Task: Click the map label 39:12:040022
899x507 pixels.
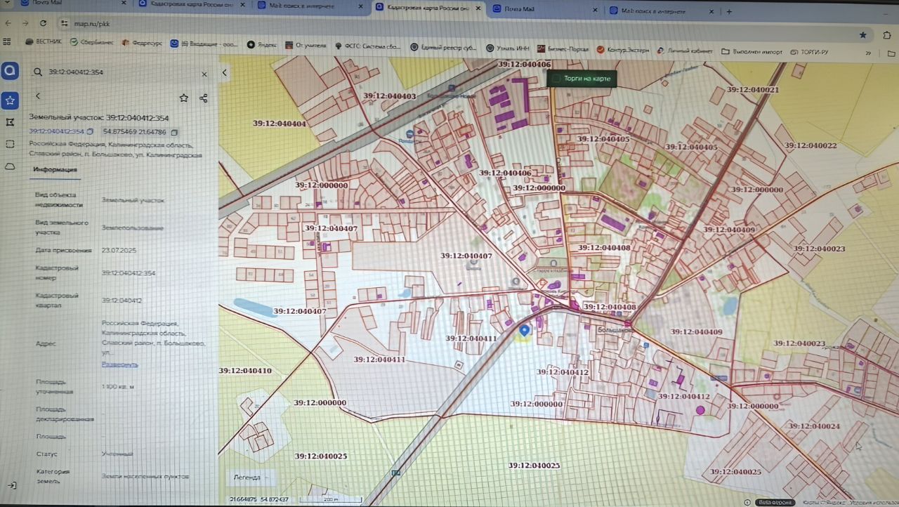Action: point(811,145)
